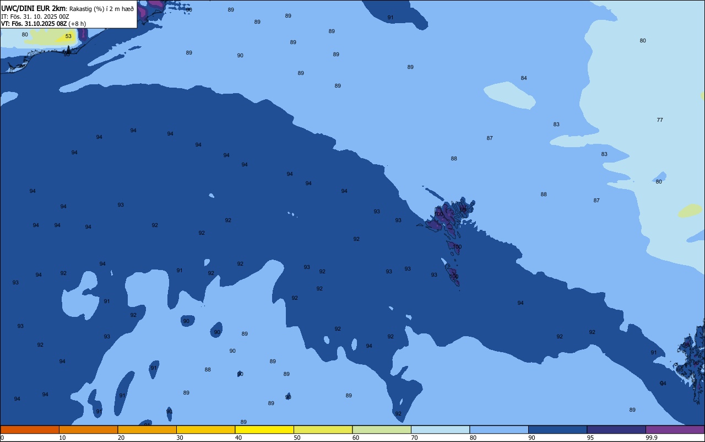Screen dimensions: 705x442
Task: Click the very light blue 70–80 legend swatch
Action: click(440, 429)
